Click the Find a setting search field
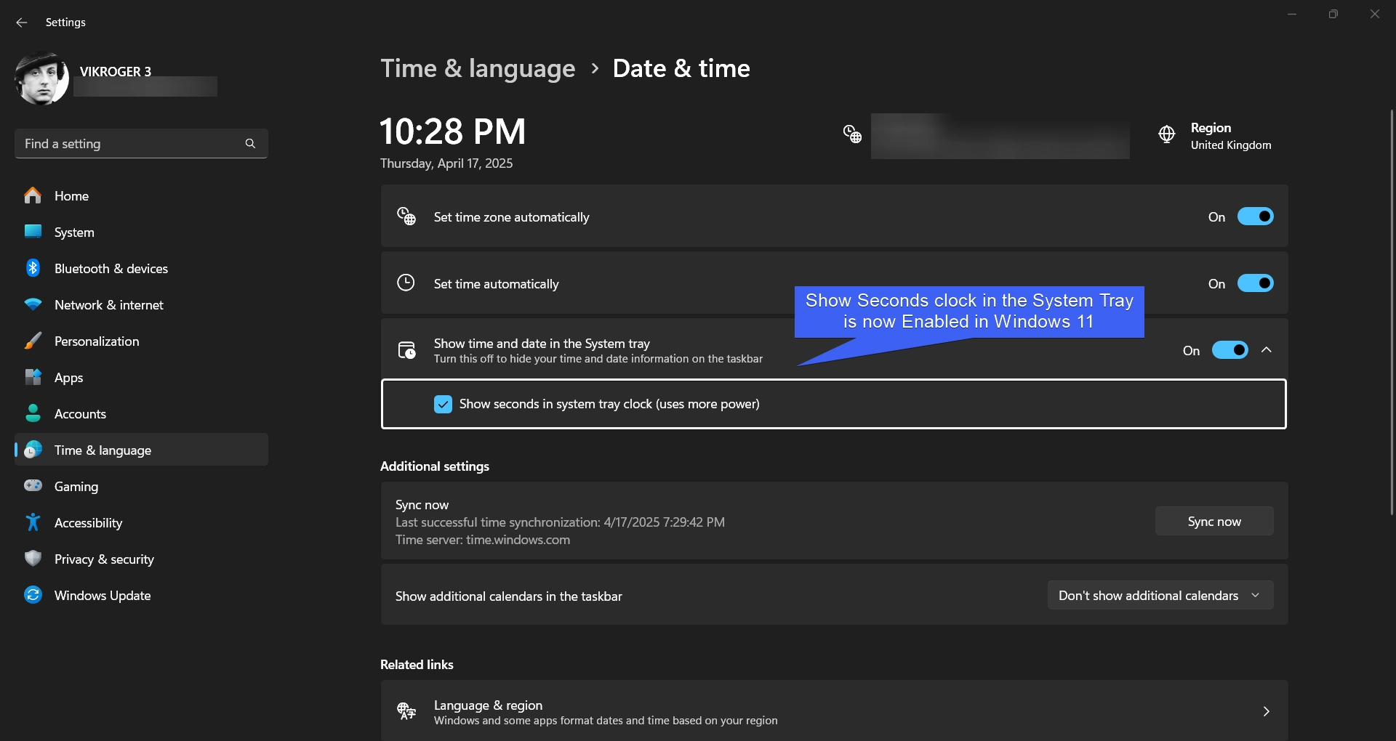Viewport: 1396px width, 741px height. (x=131, y=144)
